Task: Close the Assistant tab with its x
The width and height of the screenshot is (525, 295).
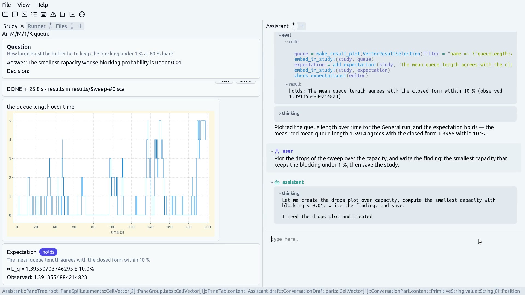Action: 293,28
